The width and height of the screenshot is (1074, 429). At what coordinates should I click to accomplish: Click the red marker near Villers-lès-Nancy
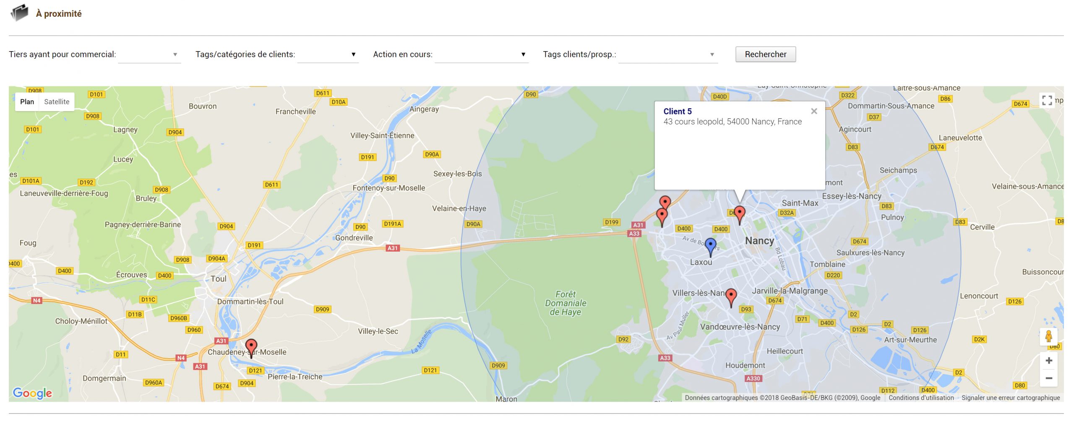click(x=731, y=298)
